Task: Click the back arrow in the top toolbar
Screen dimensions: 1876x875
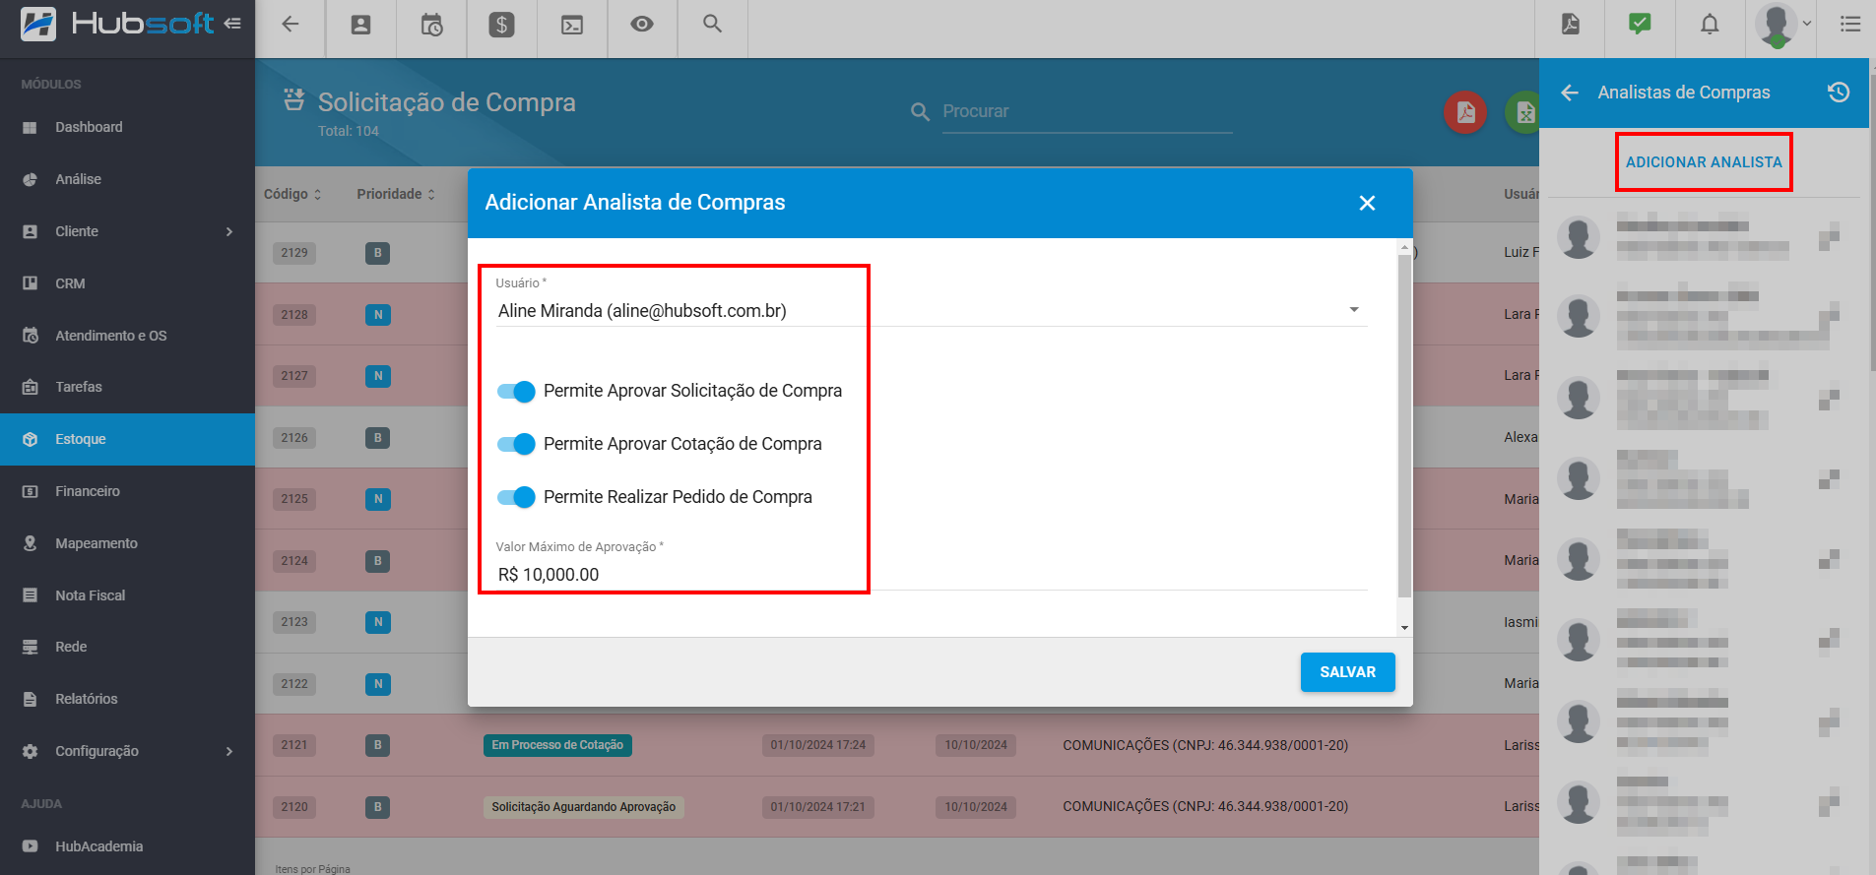Action: tap(290, 25)
